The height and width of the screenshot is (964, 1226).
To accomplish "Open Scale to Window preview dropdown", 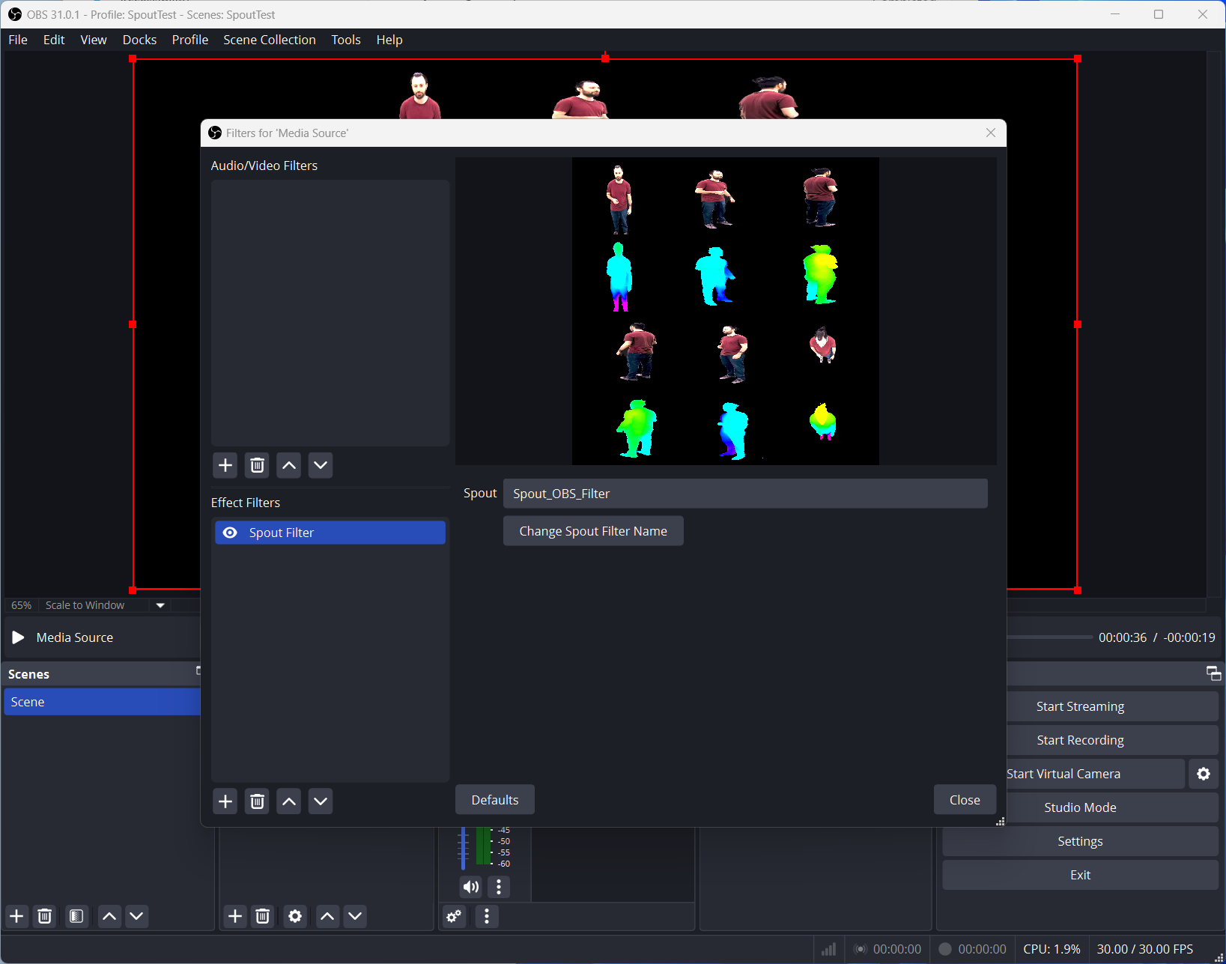I will pyautogui.click(x=160, y=605).
